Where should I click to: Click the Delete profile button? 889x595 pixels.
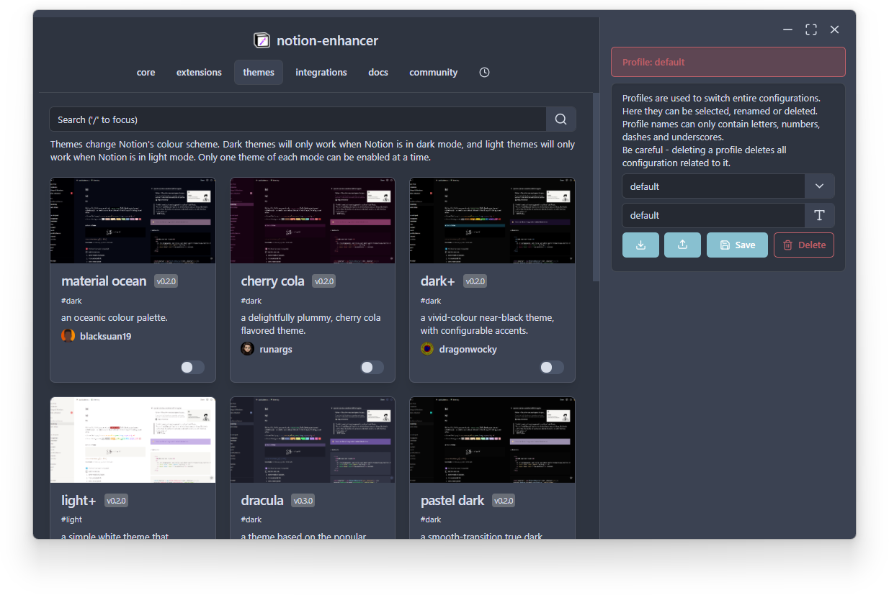[x=803, y=245]
